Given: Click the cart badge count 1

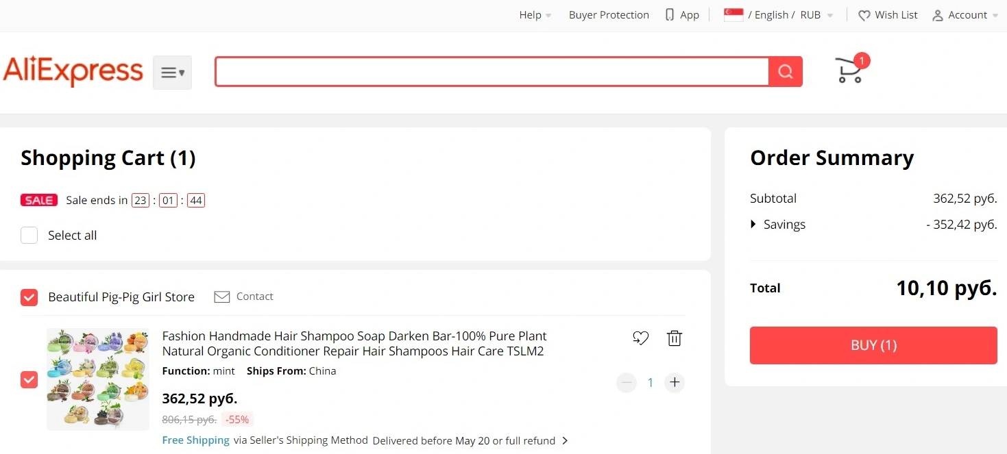Looking at the screenshot, I should click(x=862, y=61).
